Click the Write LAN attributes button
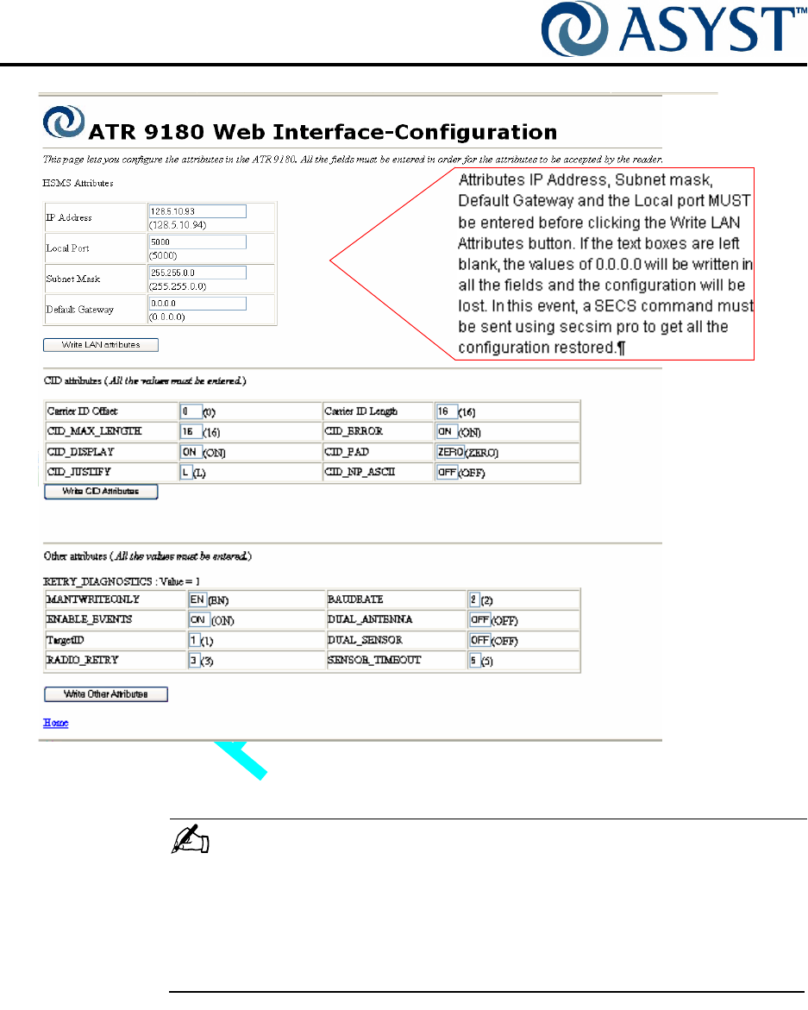 [x=101, y=345]
